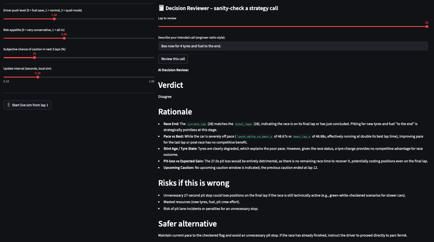Viewport: 434px width, 242px height.
Task: Click the Driver push level slider handle
Action: pyautogui.click(x=54, y=19)
